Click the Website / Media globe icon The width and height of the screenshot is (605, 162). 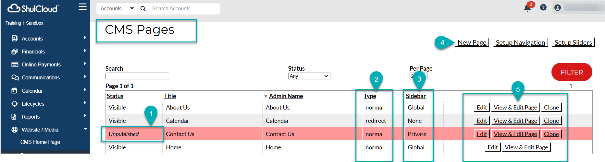tap(15, 130)
